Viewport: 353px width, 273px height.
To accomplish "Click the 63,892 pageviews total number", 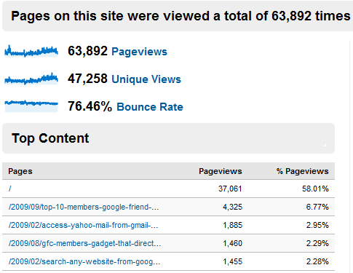I will tap(87, 51).
